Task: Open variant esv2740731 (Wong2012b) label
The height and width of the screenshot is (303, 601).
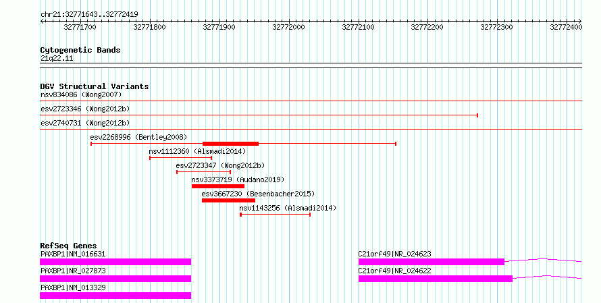Action: pos(85,123)
